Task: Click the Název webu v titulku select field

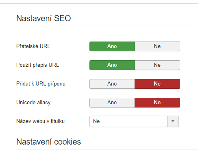Action: pos(134,121)
